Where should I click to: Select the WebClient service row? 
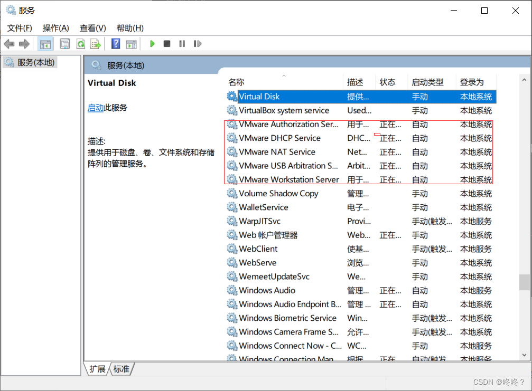point(361,249)
